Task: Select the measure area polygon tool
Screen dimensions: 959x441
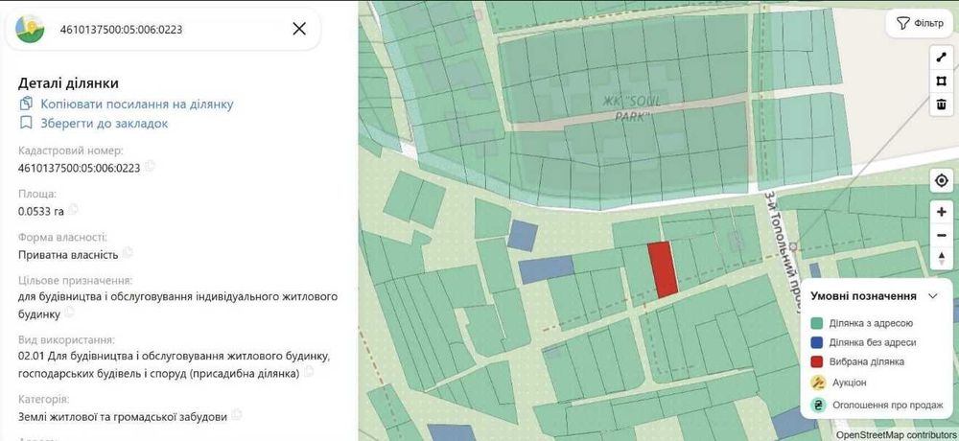Action: (942, 81)
